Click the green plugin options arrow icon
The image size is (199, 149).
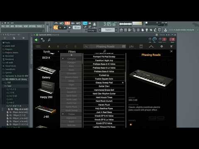click(36, 40)
